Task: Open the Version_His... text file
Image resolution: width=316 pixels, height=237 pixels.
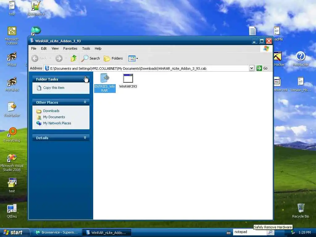Action: point(301,84)
